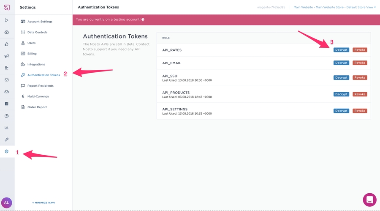Open the Facebook icon in sidebar

(x=7, y=104)
